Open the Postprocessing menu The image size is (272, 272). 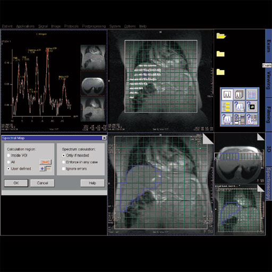[x=94, y=26]
